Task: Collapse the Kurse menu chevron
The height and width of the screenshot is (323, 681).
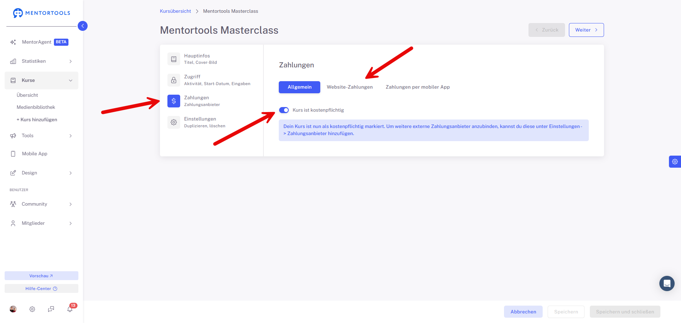Action: (71, 80)
